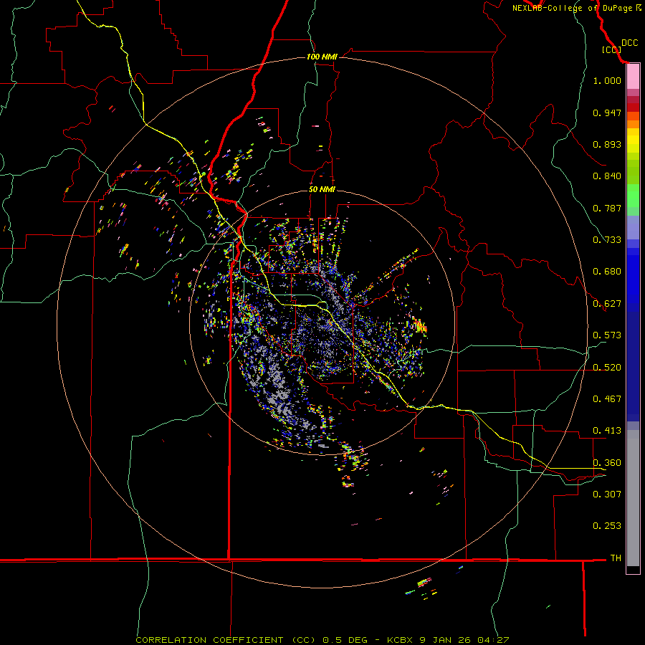This screenshot has width=645, height=645.
Task: Select the 0.947 scale value
Action: 607,113
